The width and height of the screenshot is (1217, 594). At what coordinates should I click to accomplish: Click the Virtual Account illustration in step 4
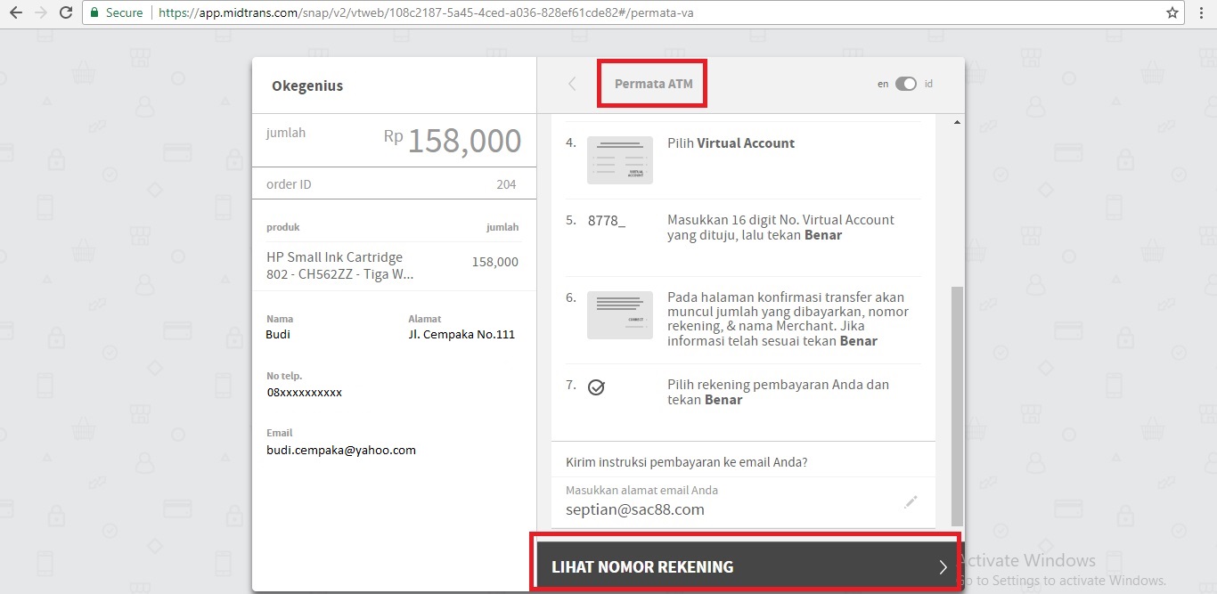[620, 160]
